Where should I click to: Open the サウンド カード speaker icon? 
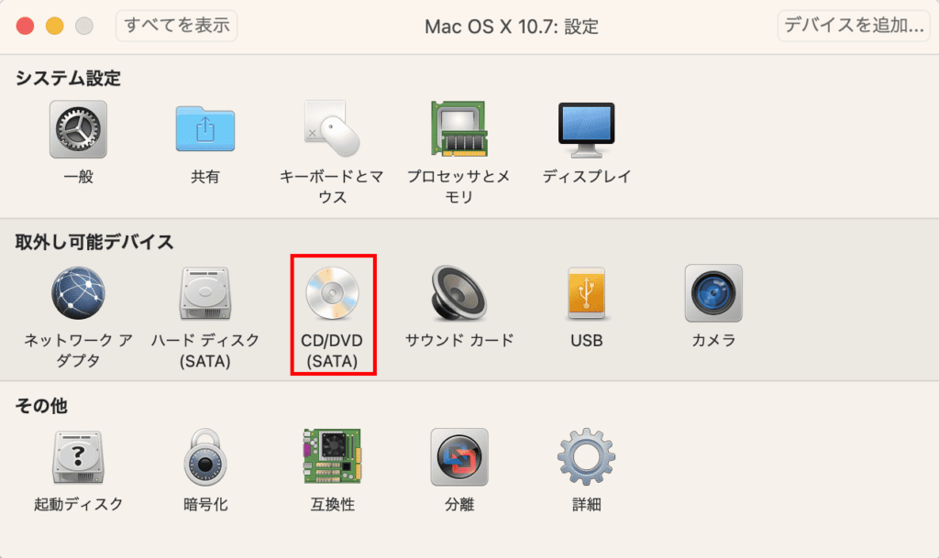coord(458,293)
